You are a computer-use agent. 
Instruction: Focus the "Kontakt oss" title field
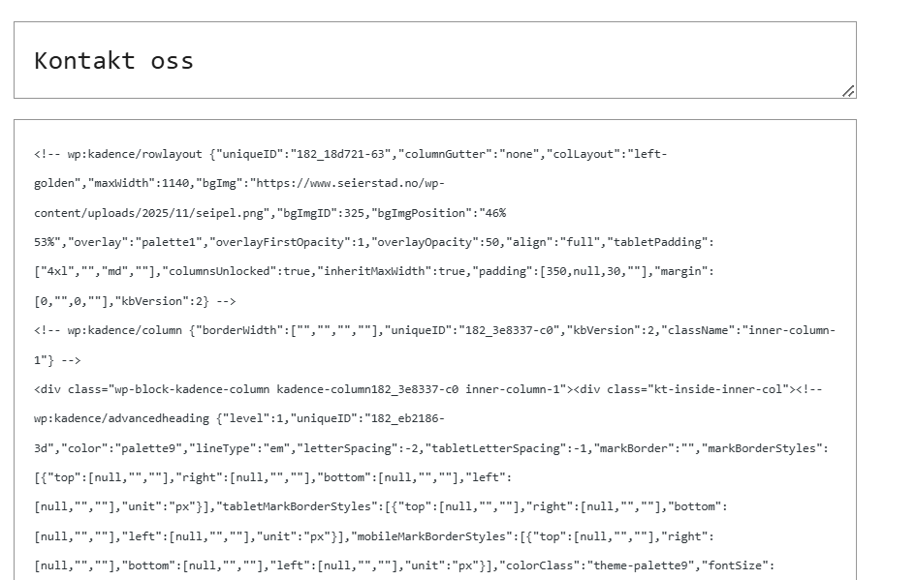[435, 60]
